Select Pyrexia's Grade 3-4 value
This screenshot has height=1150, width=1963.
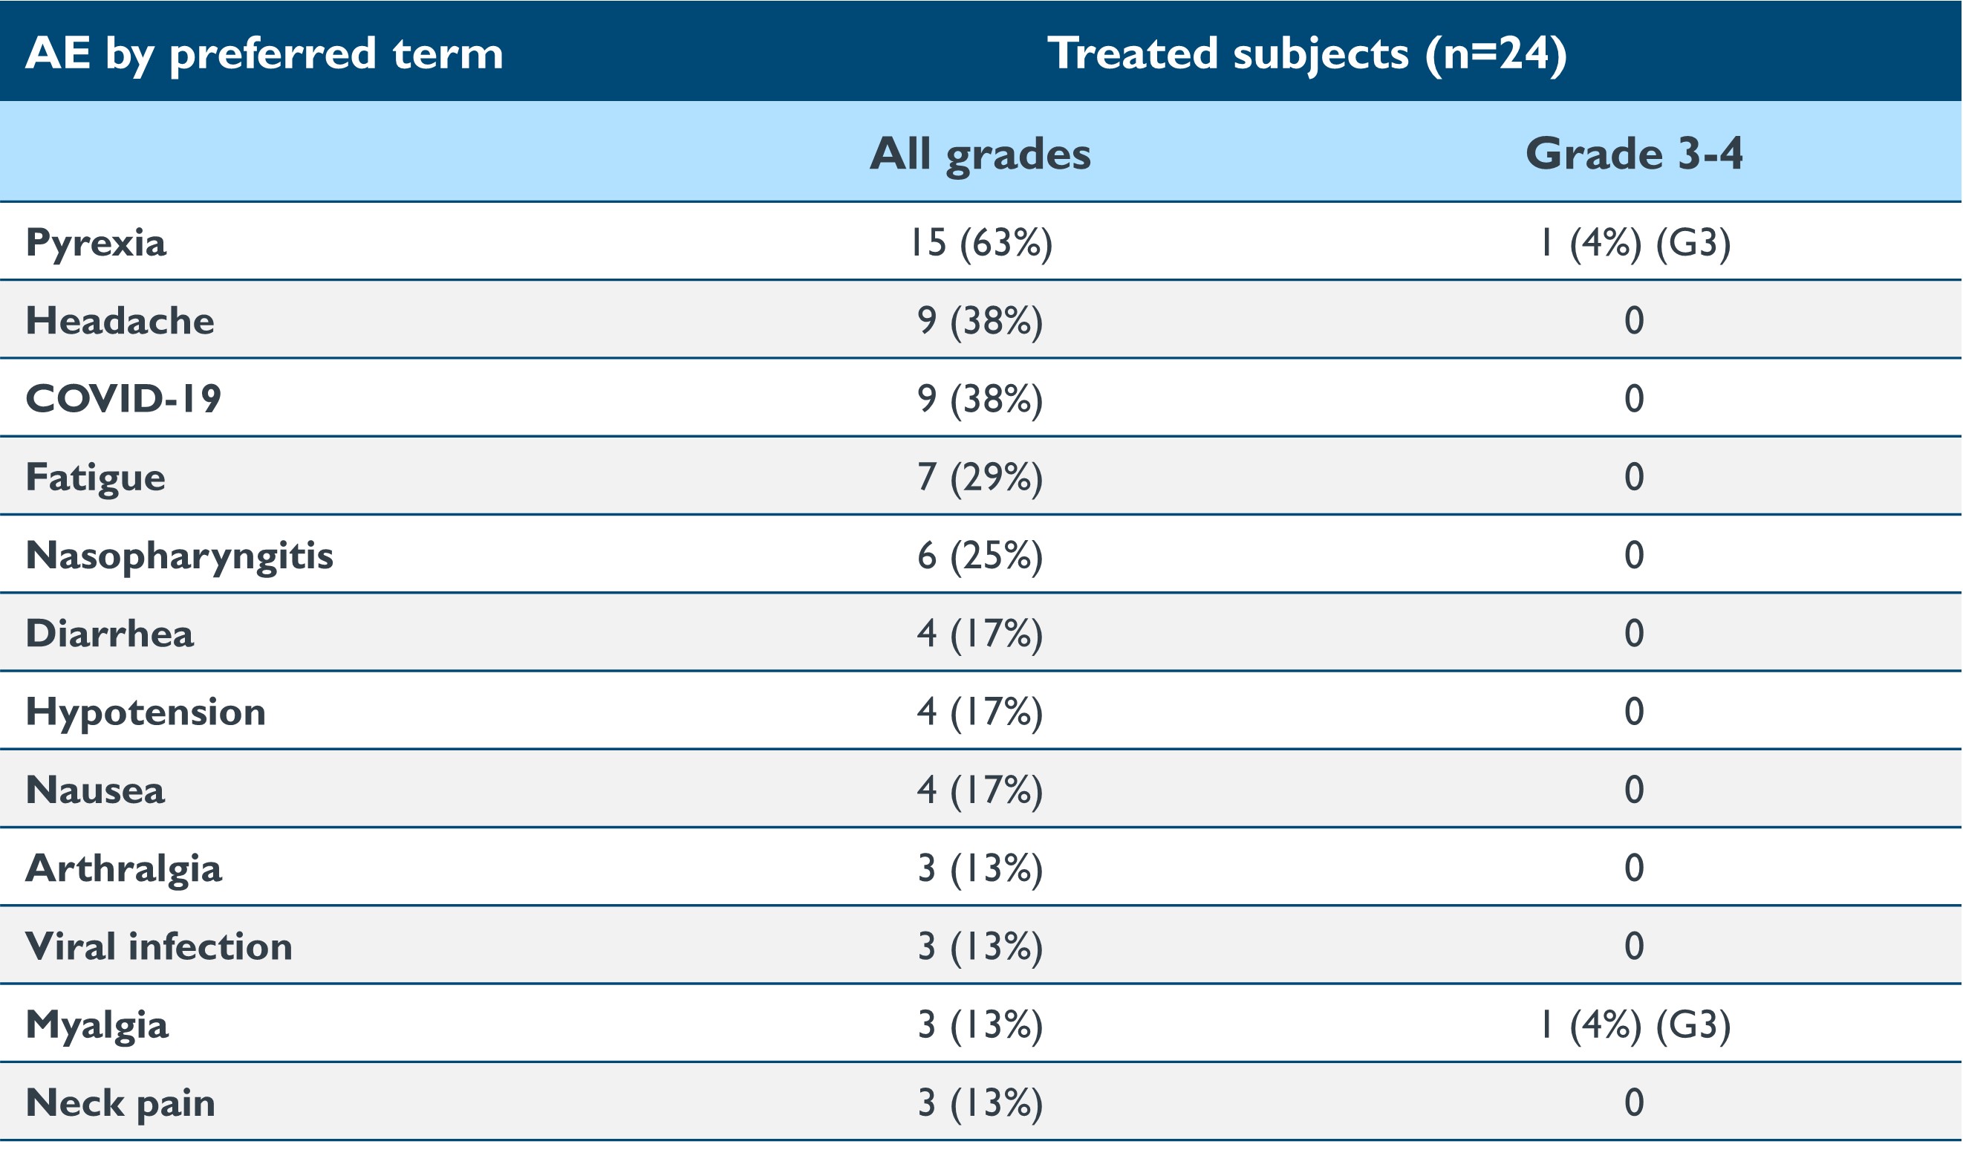1633,243
